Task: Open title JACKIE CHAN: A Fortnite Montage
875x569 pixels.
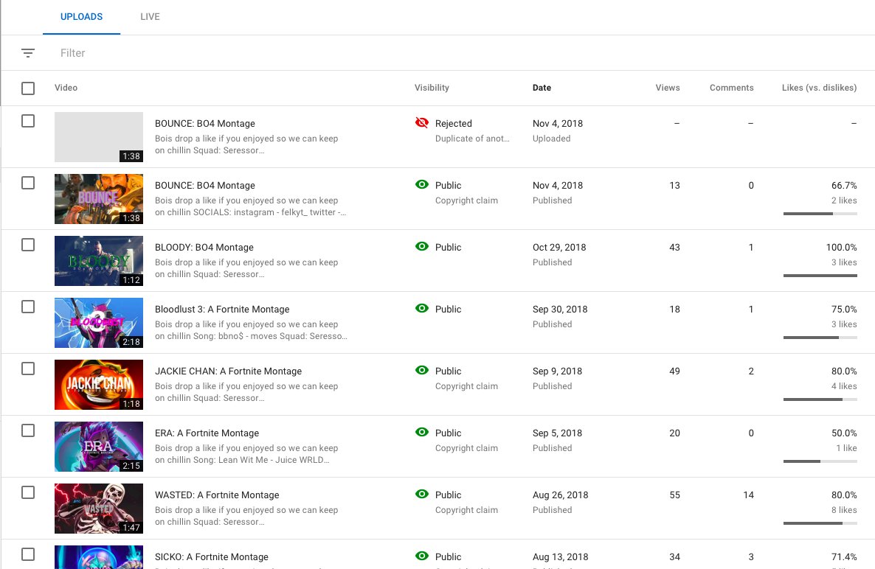Action: pyautogui.click(x=228, y=371)
